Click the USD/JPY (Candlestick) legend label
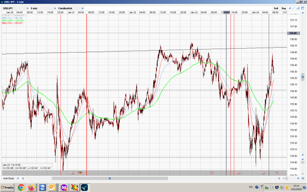307x192 pixels. [x=14, y=15]
